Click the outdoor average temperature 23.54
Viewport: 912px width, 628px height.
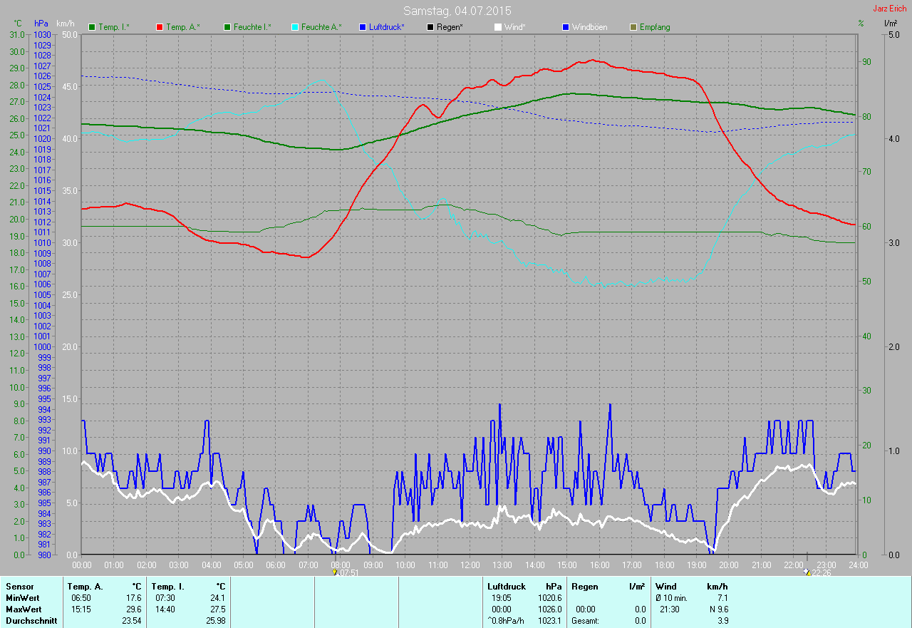click(132, 621)
